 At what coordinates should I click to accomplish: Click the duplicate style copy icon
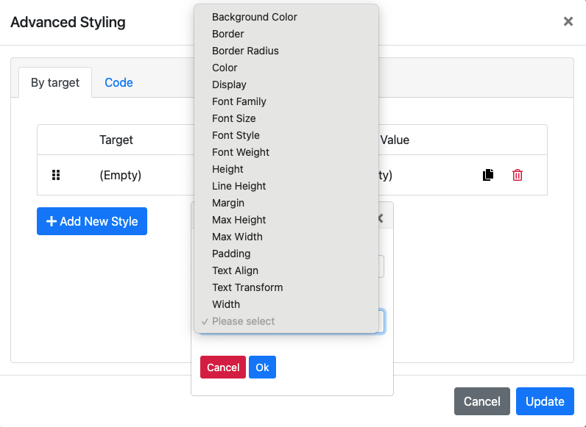488,175
